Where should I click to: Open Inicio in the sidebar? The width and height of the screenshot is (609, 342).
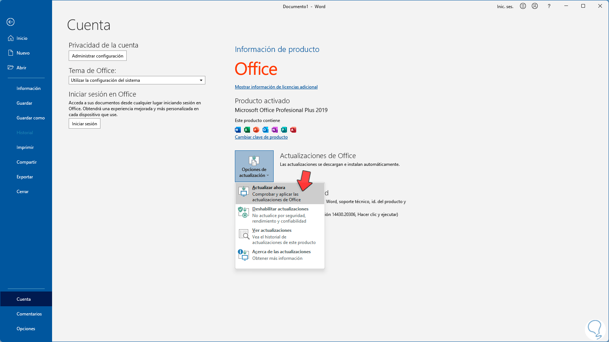point(26,38)
